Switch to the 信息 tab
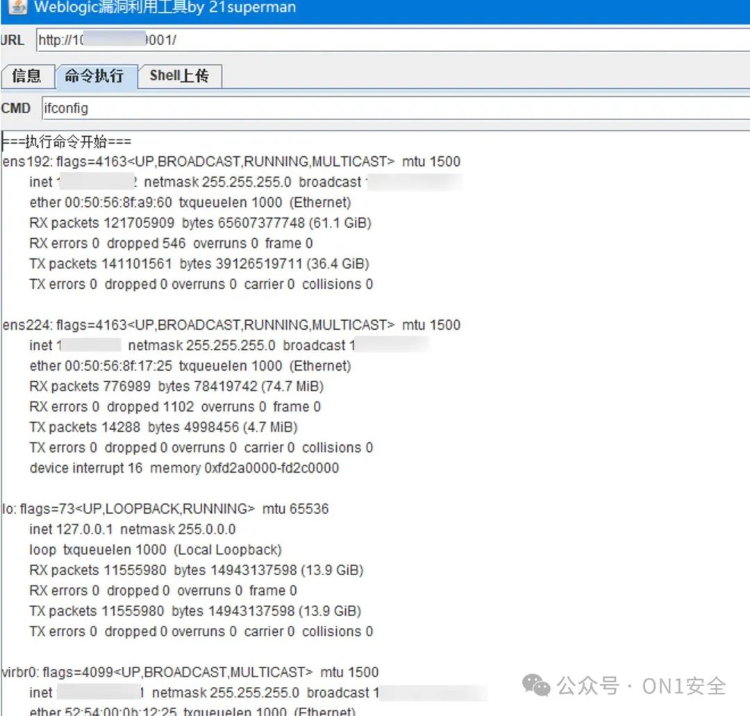The width and height of the screenshot is (750, 716). pyautogui.click(x=27, y=76)
